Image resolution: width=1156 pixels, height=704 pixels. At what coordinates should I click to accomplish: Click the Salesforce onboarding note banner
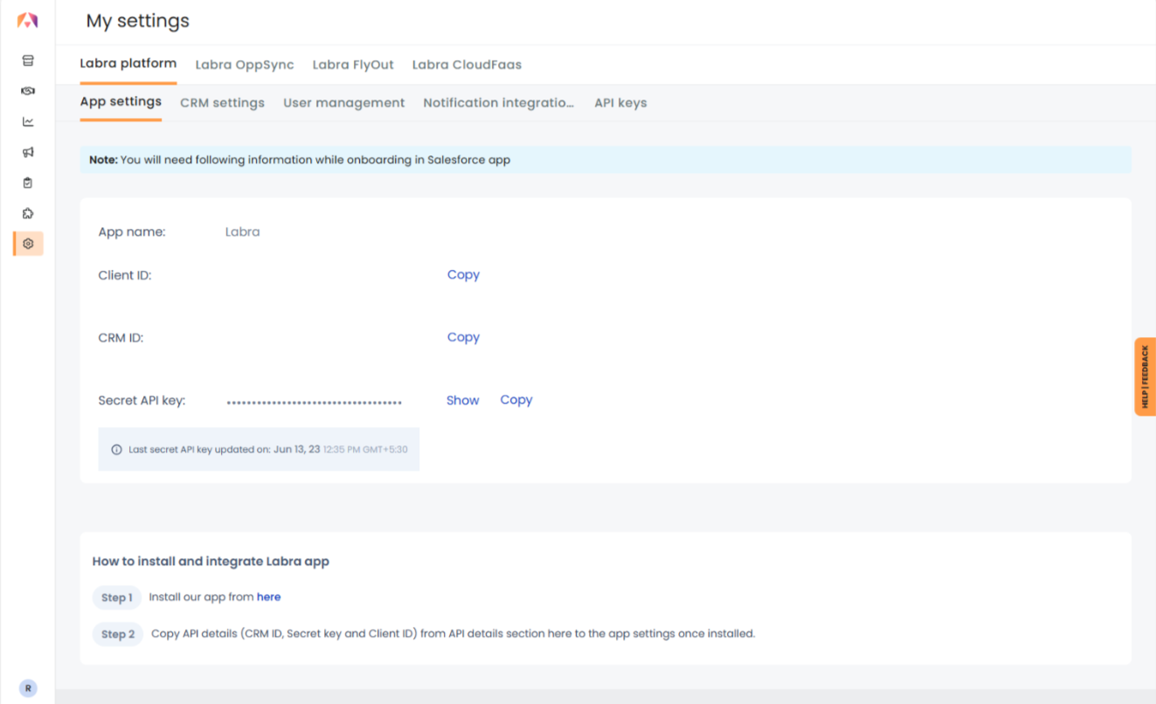(606, 160)
